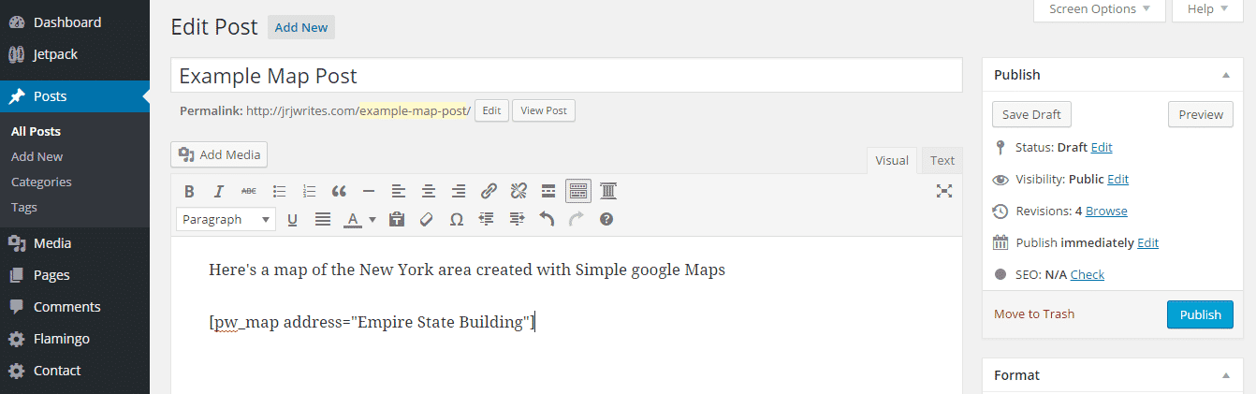This screenshot has height=394, width=1256.
Task: Open Categories submenu item
Action: click(41, 182)
